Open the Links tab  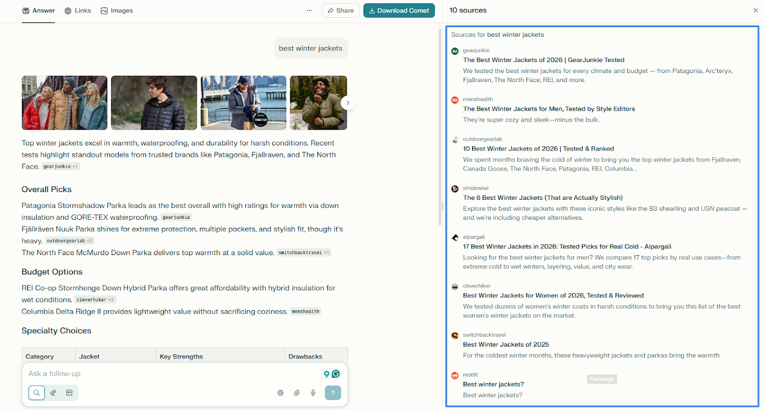[x=78, y=10]
